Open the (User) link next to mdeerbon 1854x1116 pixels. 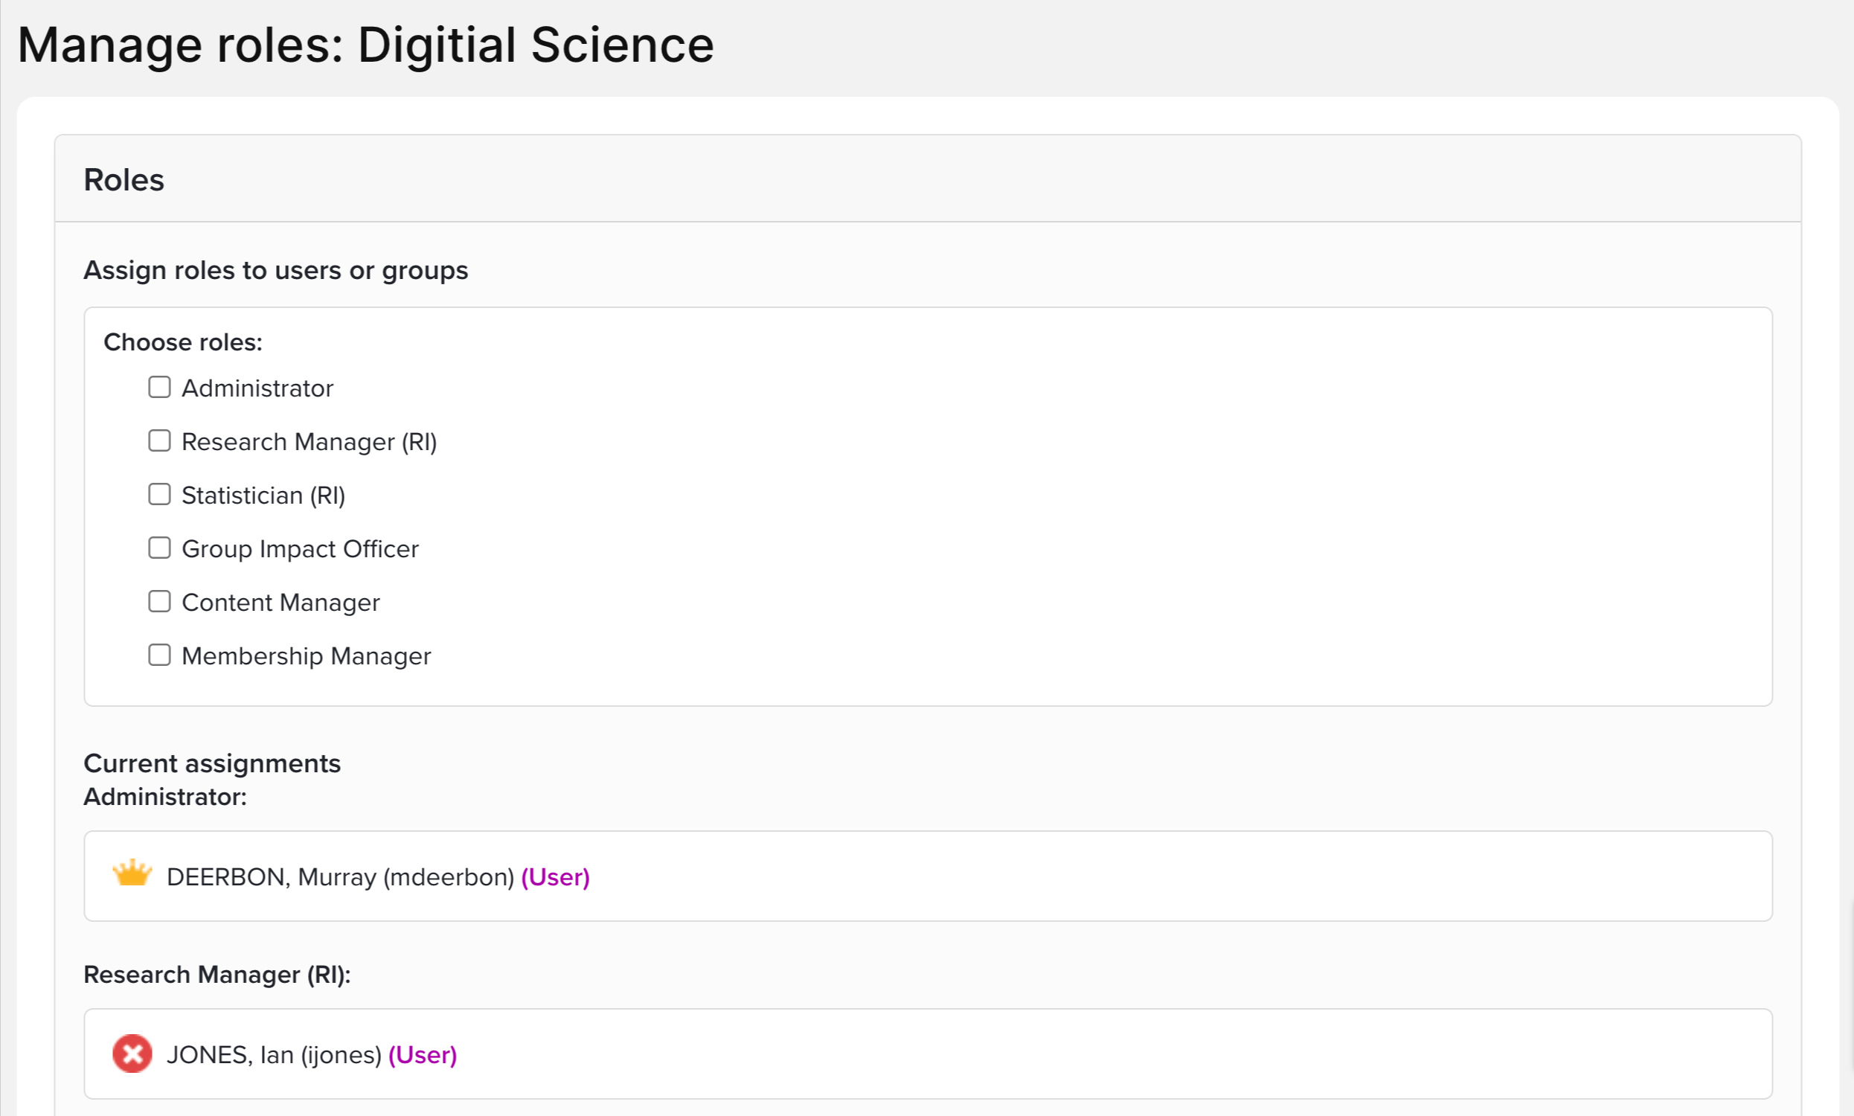coord(555,877)
